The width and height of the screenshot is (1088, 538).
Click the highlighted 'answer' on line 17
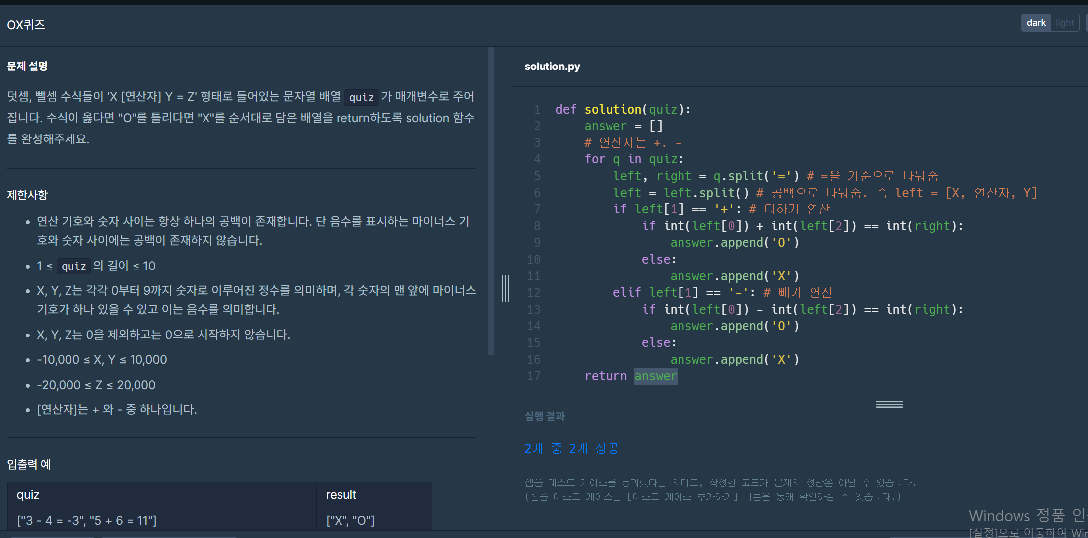pos(656,376)
